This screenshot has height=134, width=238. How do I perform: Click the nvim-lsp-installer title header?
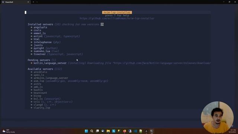[x=117, y=12]
